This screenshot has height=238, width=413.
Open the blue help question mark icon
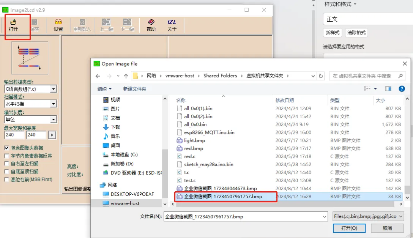coord(402,89)
